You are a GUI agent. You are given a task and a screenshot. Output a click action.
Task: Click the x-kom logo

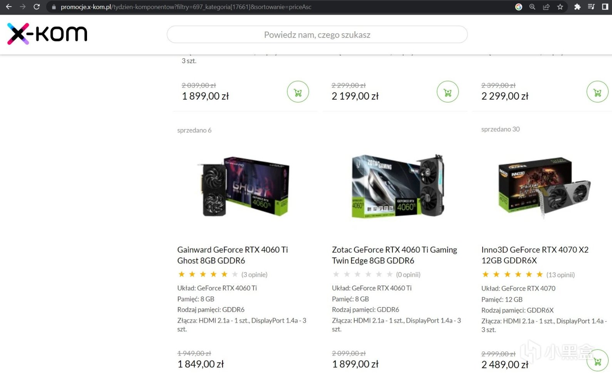(x=47, y=34)
